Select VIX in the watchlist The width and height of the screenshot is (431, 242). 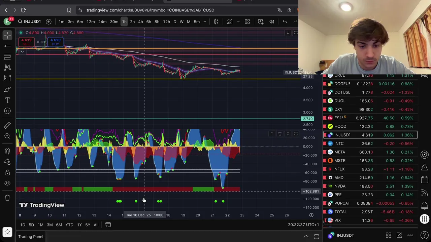click(370, 220)
